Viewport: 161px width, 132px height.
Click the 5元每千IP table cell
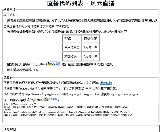[91, 56]
